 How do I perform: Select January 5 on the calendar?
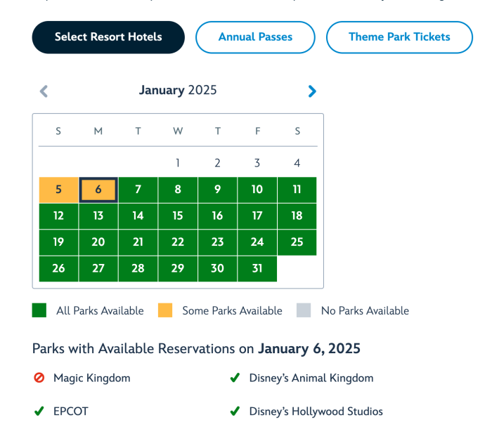tap(58, 190)
